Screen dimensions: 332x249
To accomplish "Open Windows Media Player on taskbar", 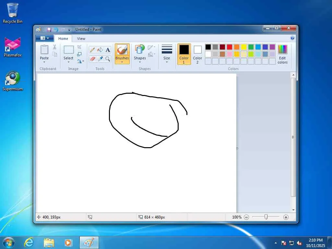I will coord(68,243).
